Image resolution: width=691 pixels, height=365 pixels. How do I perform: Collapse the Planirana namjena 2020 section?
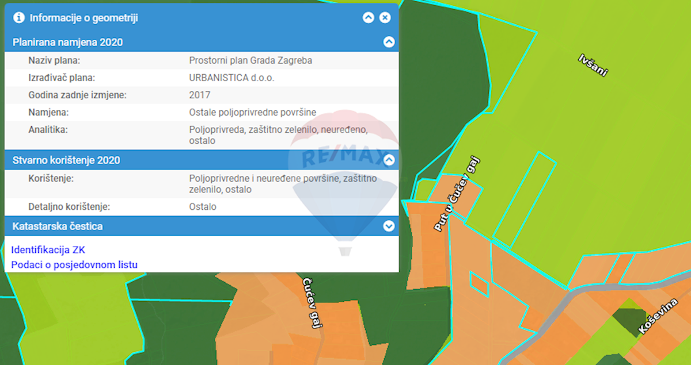click(x=389, y=42)
